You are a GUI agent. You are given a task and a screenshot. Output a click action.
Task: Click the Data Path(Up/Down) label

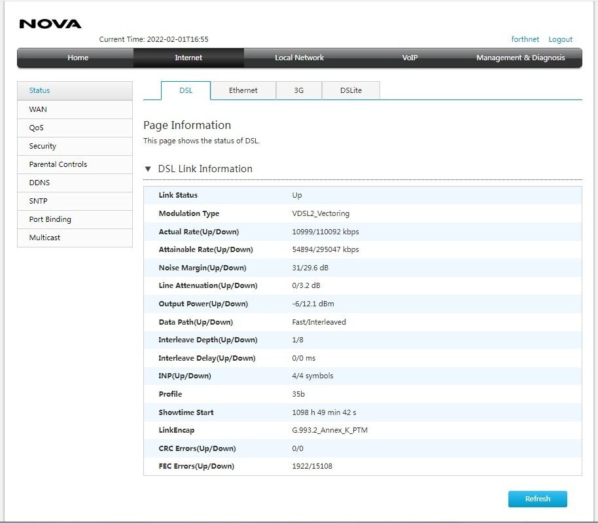pos(196,322)
